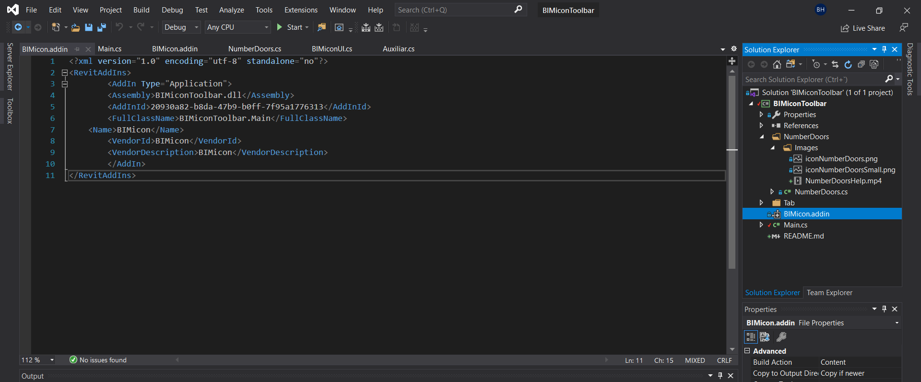Image resolution: width=921 pixels, height=382 pixels.
Task: Sort properties alphabetically in Properties panel
Action: tap(765, 337)
